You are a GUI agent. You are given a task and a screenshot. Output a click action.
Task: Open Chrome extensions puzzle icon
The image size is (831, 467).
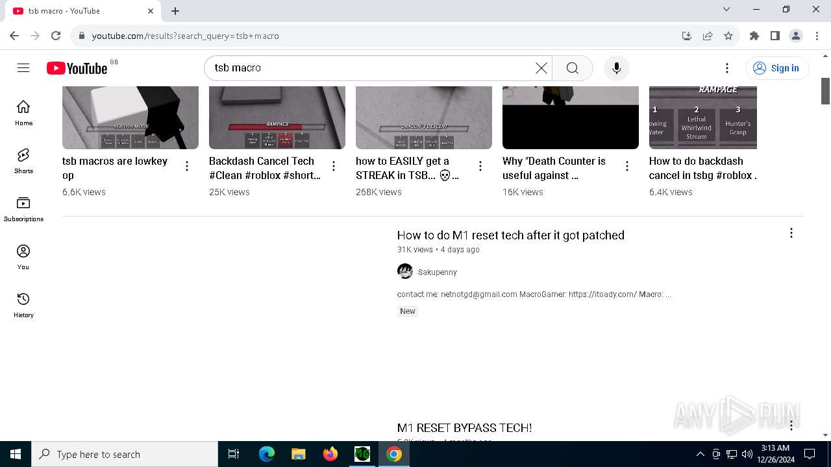point(754,36)
